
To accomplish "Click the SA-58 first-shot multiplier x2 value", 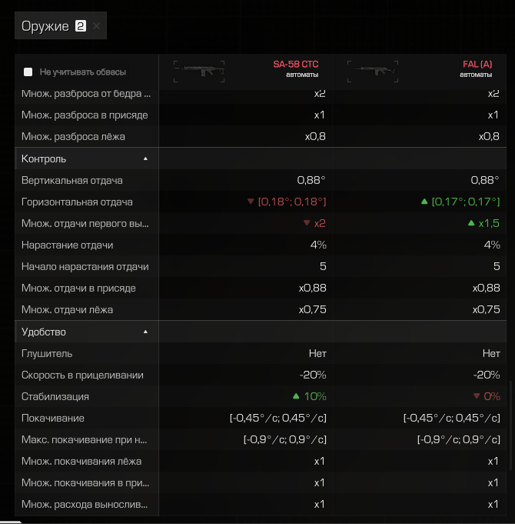I will click(320, 223).
